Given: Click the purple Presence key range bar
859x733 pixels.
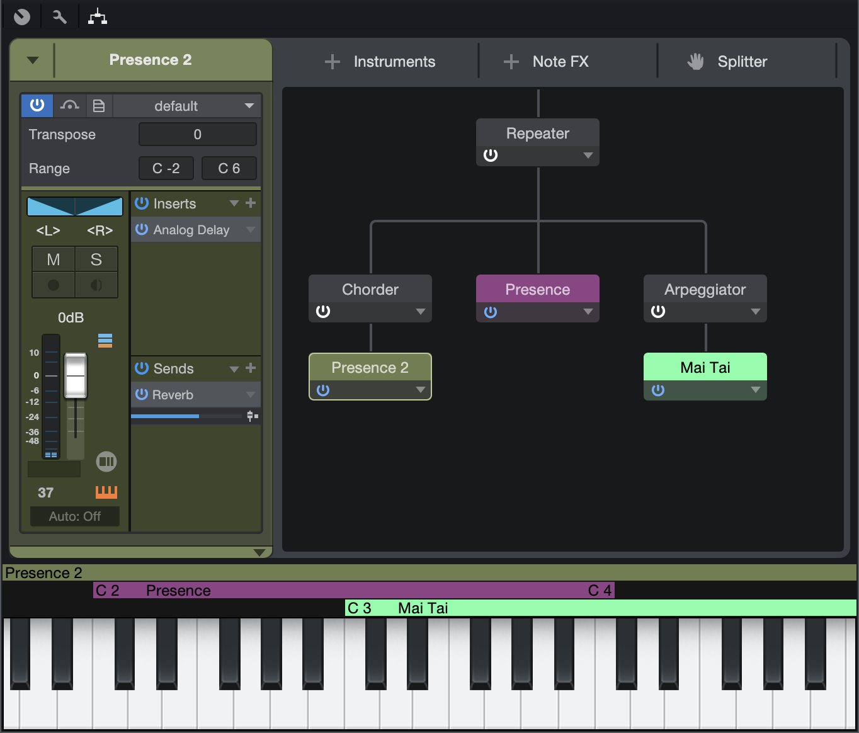Looking at the screenshot, I should pyautogui.click(x=353, y=590).
